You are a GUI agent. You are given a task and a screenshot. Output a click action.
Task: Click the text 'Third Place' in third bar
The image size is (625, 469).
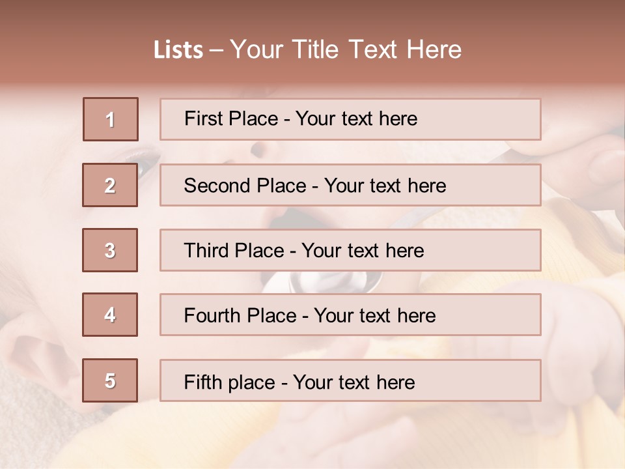click(234, 250)
